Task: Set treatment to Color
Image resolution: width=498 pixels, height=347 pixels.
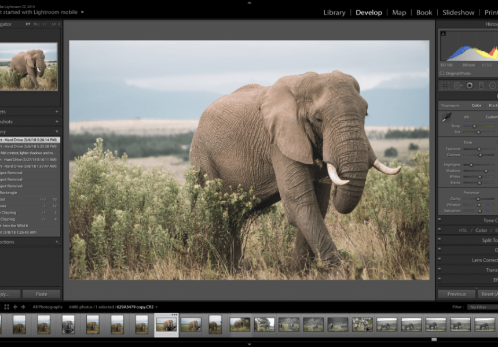Action: [477, 105]
